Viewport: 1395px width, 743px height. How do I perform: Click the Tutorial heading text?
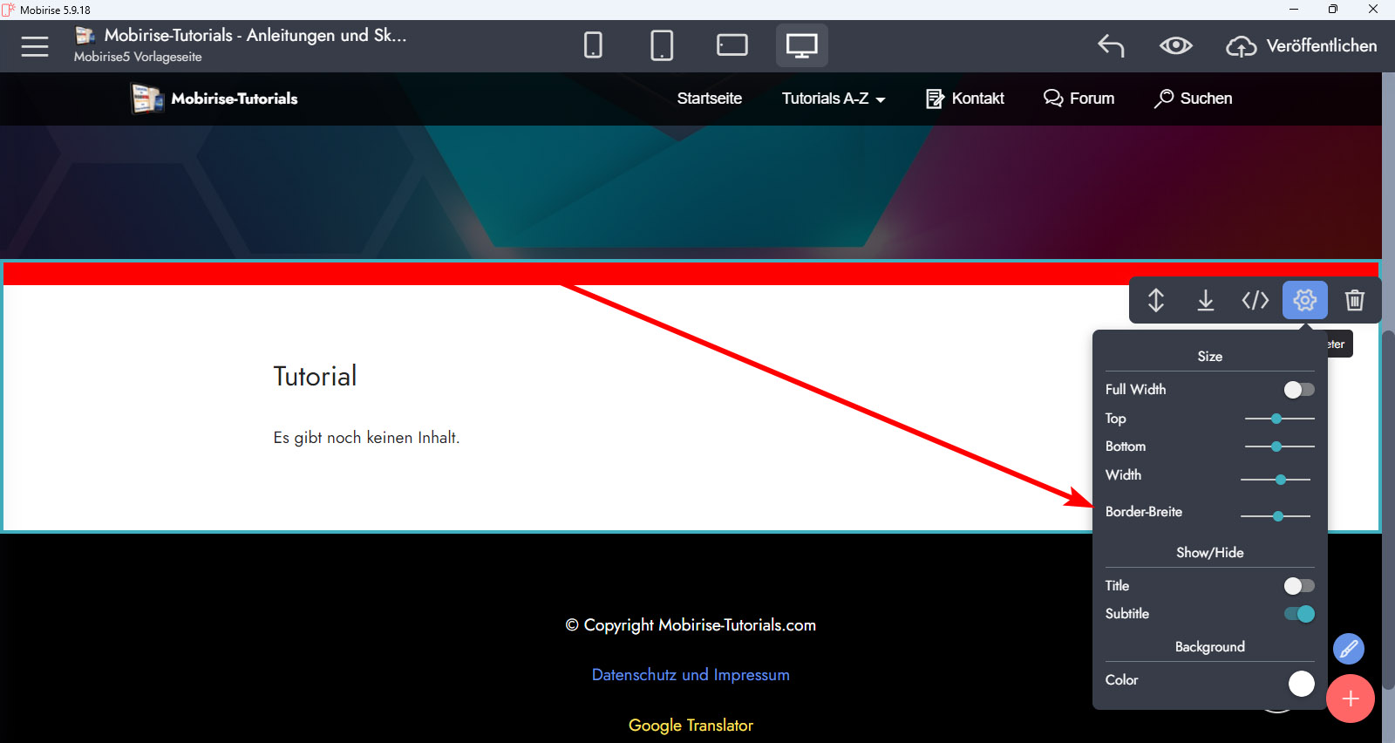click(x=315, y=376)
